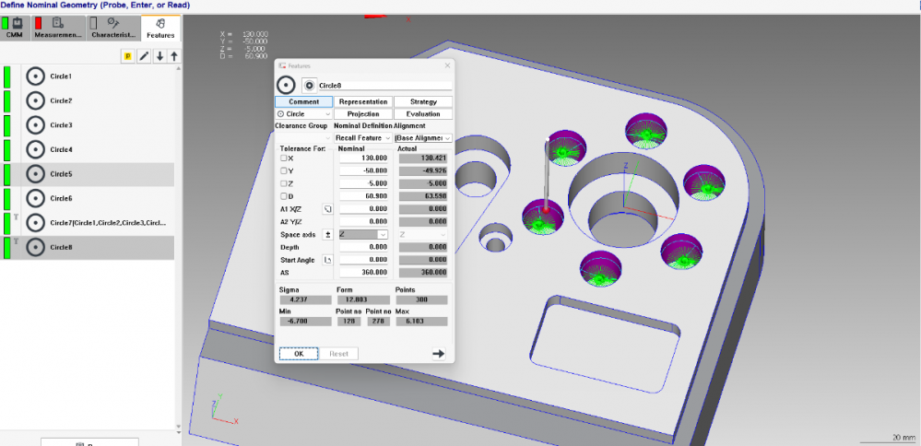
Task: Move feature up with the up arrow icon
Action: pos(174,57)
